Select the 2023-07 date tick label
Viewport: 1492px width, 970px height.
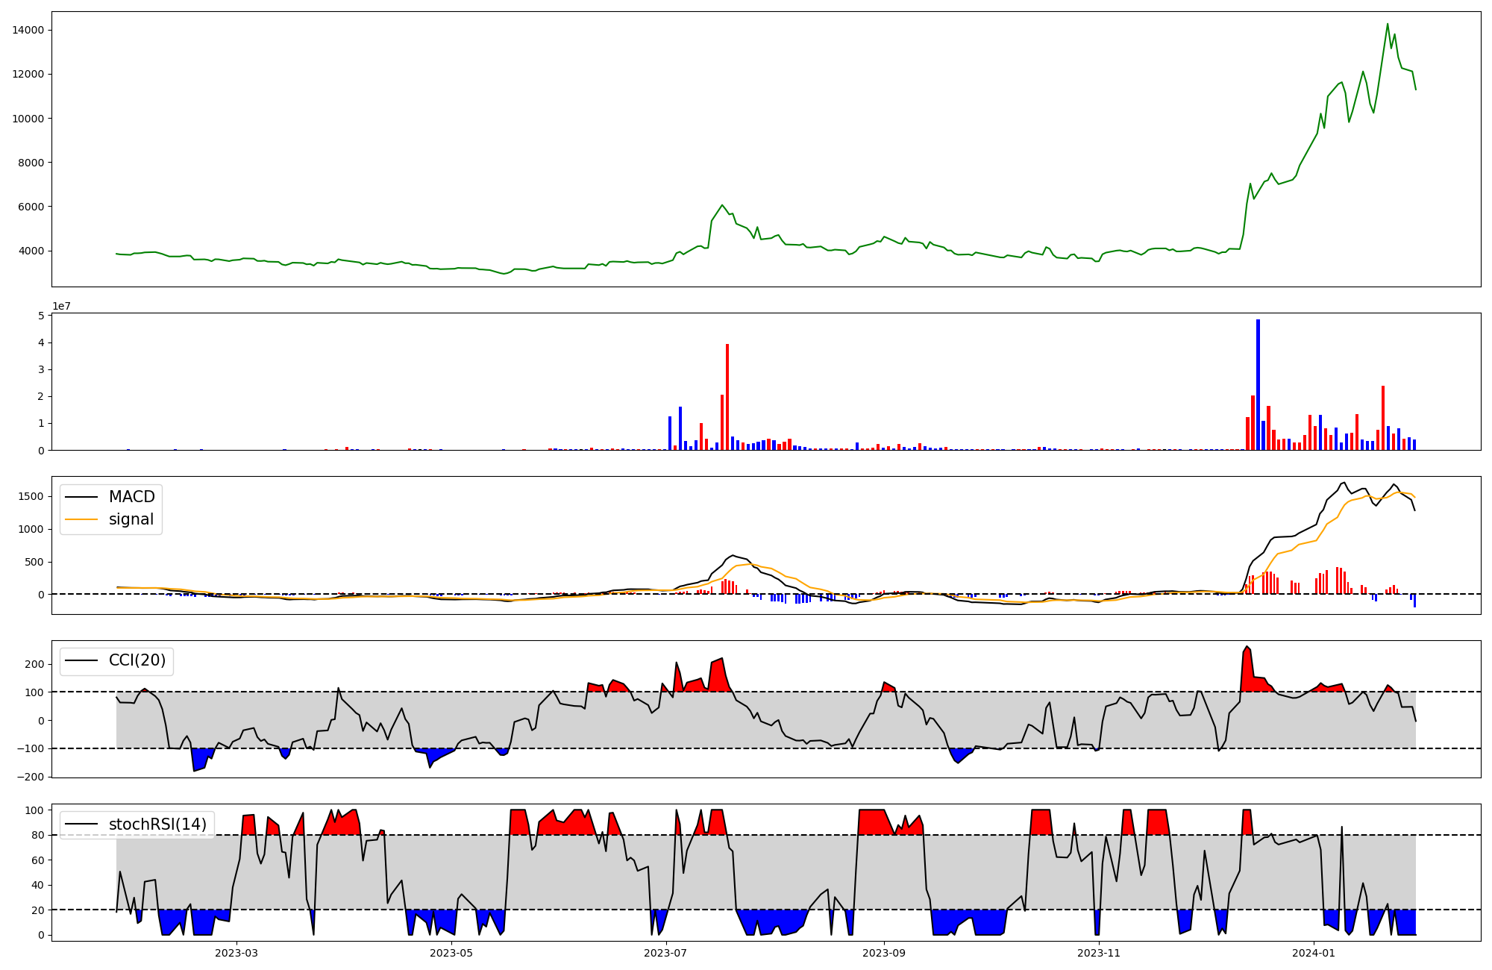pyautogui.click(x=665, y=953)
